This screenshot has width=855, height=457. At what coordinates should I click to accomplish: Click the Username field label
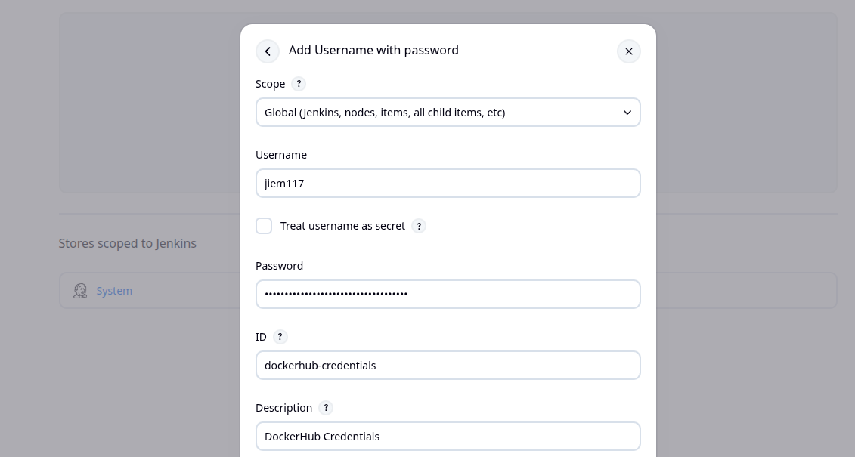(x=281, y=155)
